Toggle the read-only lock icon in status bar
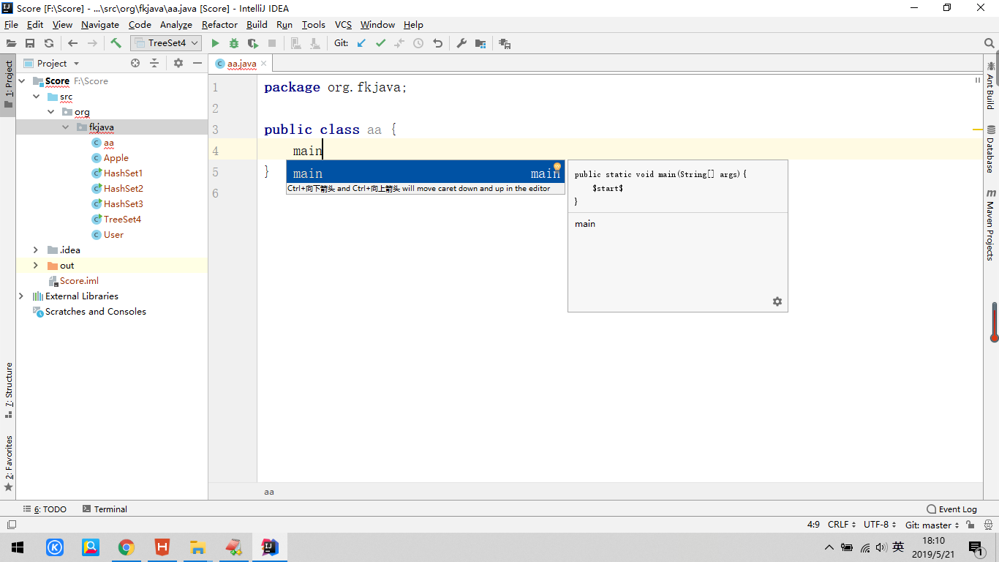 (x=970, y=525)
